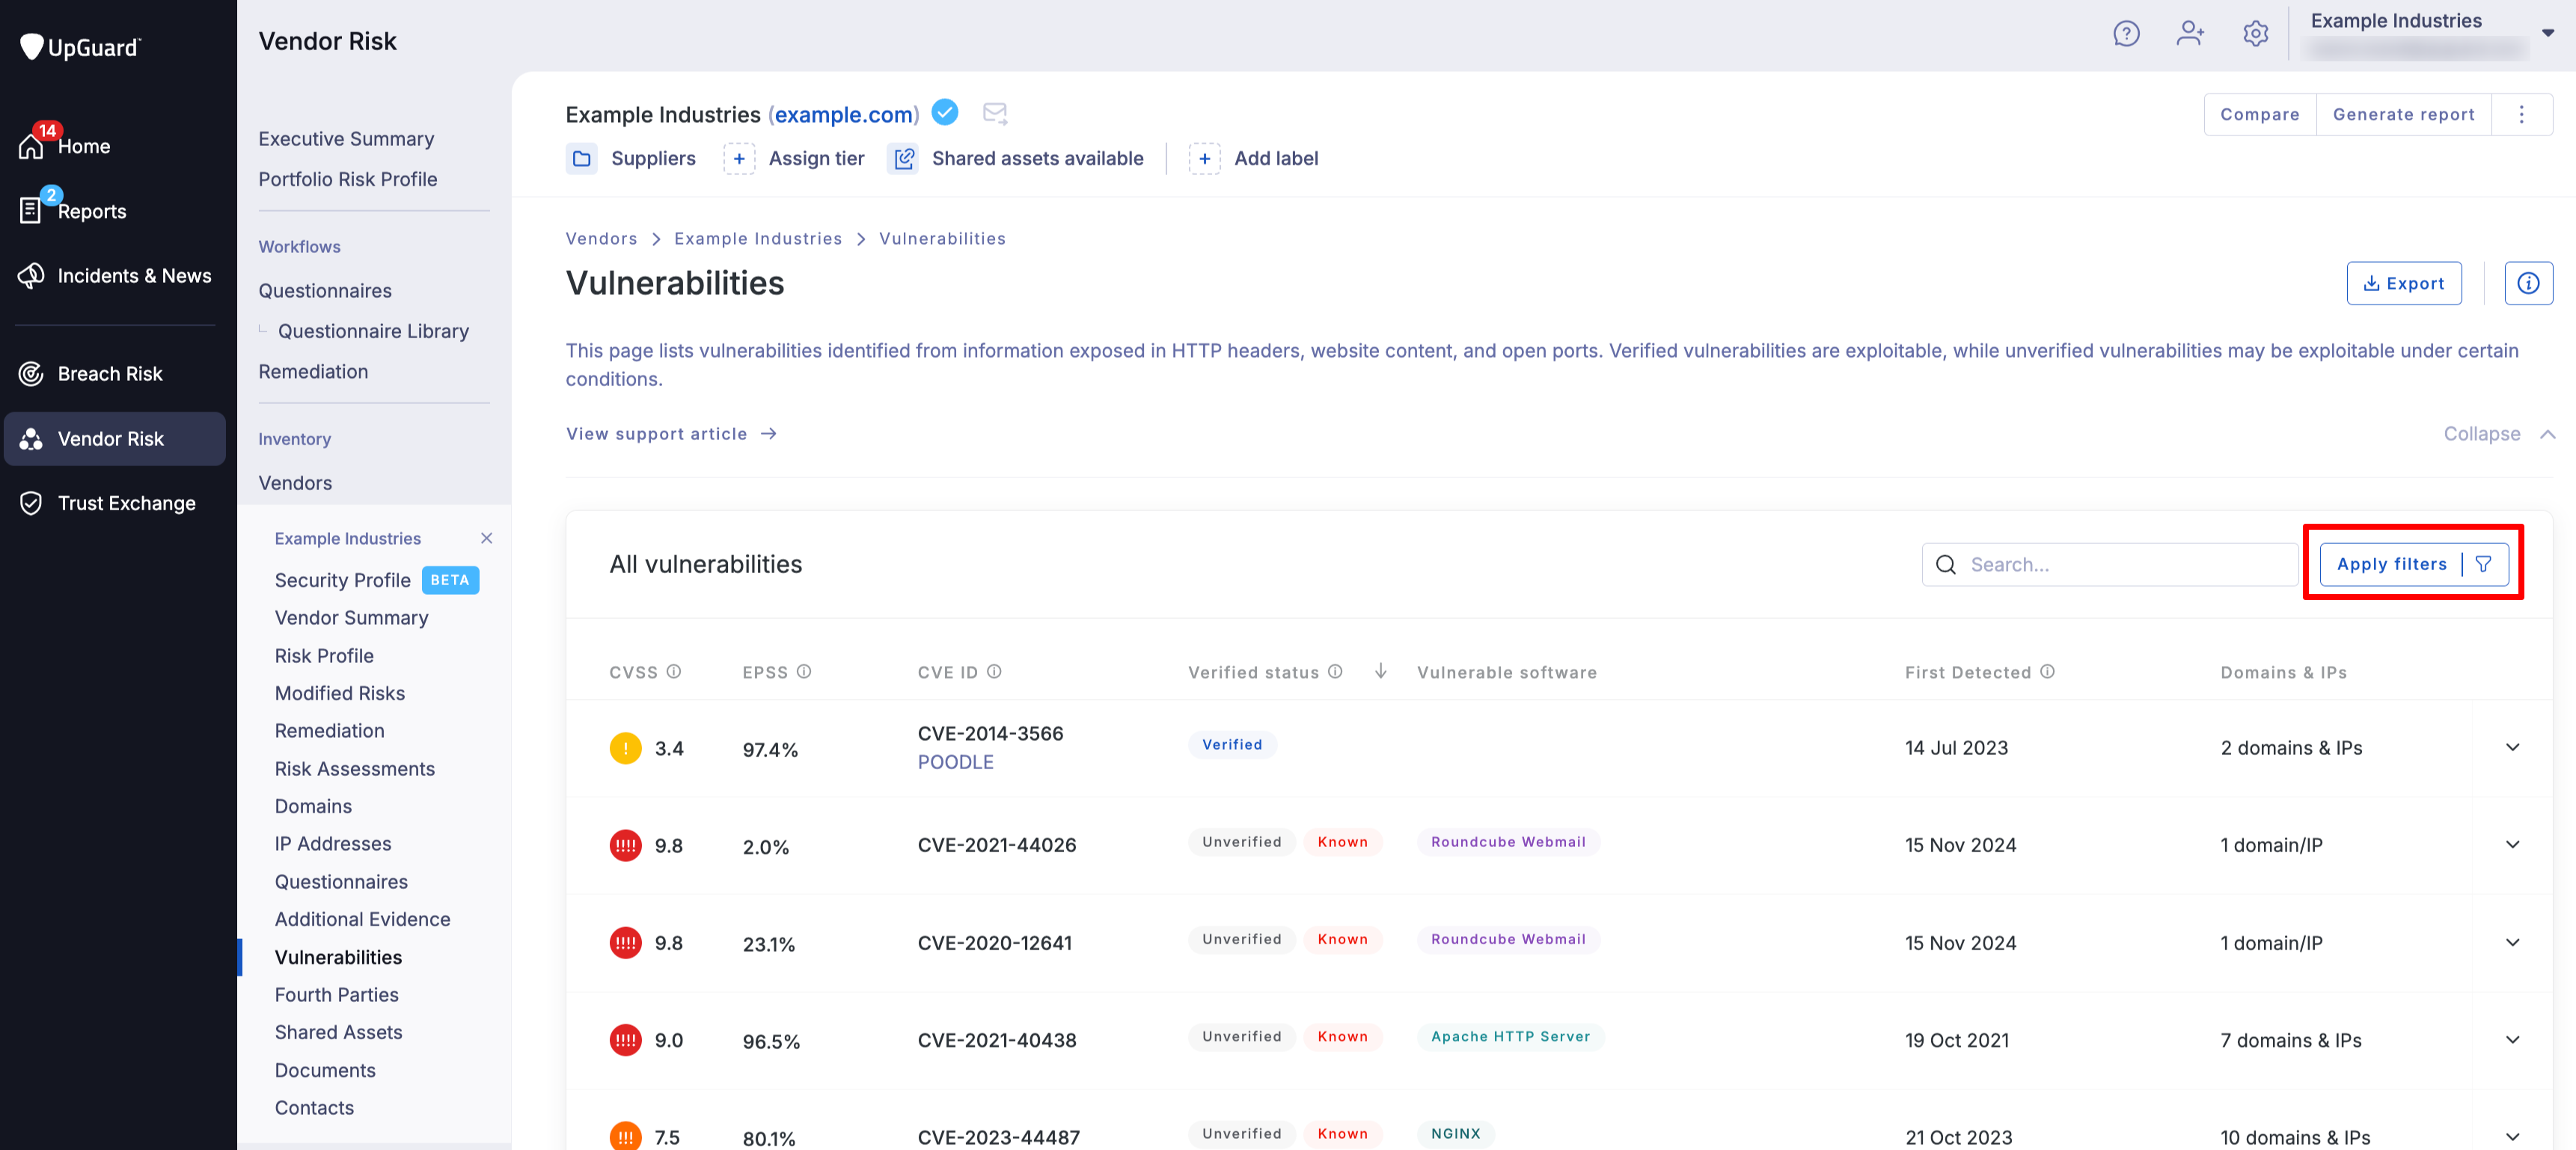
Task: Open the settings gear icon
Action: click(x=2255, y=34)
